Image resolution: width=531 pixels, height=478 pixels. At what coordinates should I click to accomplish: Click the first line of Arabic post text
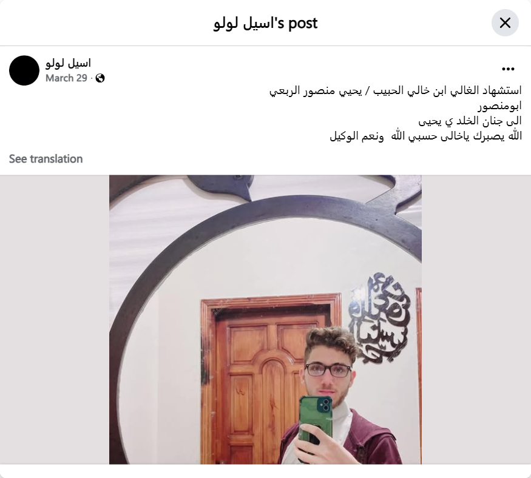(x=395, y=91)
